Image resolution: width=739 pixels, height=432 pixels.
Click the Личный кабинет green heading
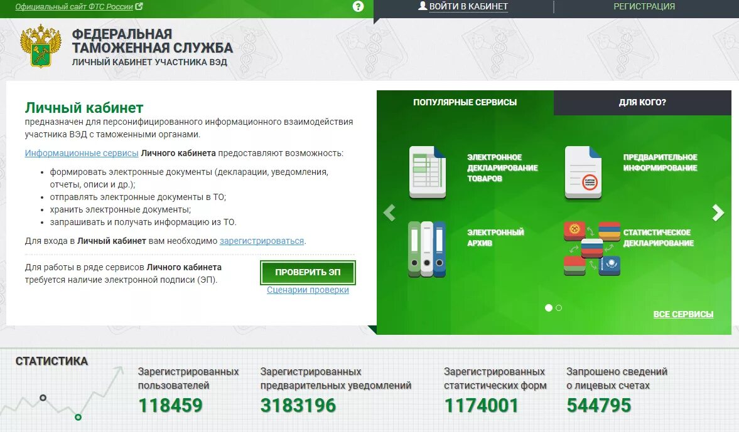84,108
